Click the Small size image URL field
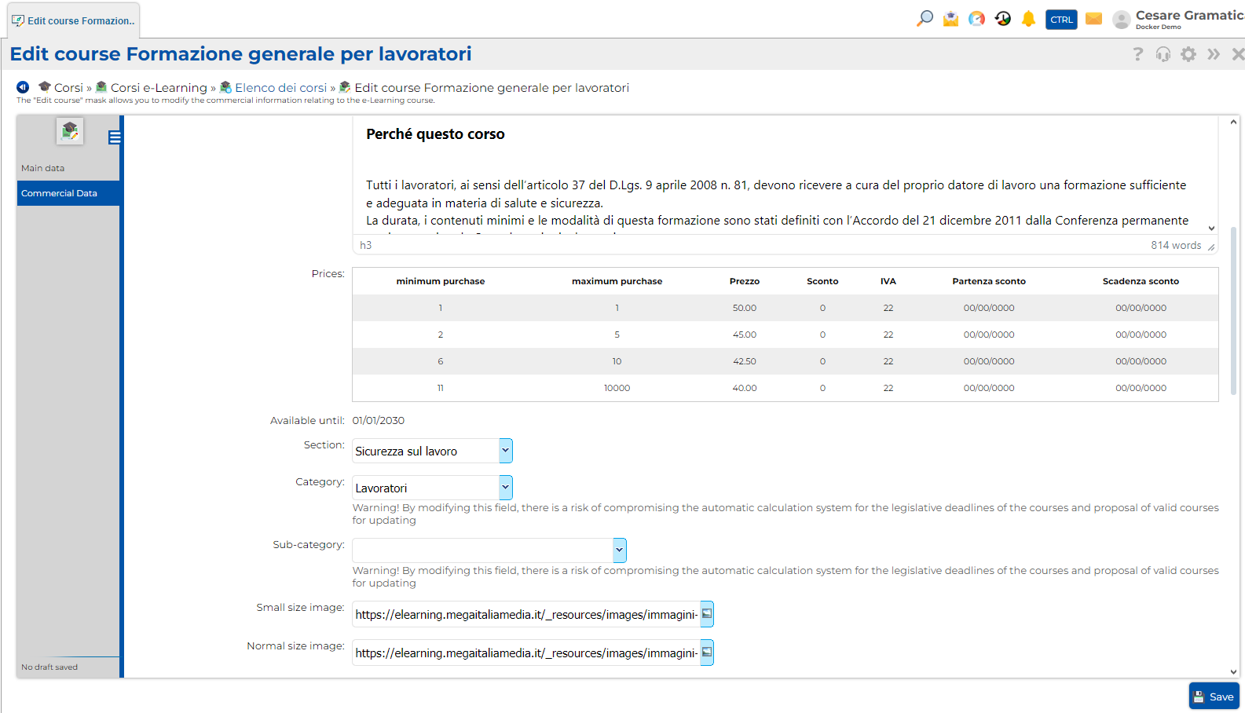This screenshot has width=1245, height=713. [x=525, y=615]
